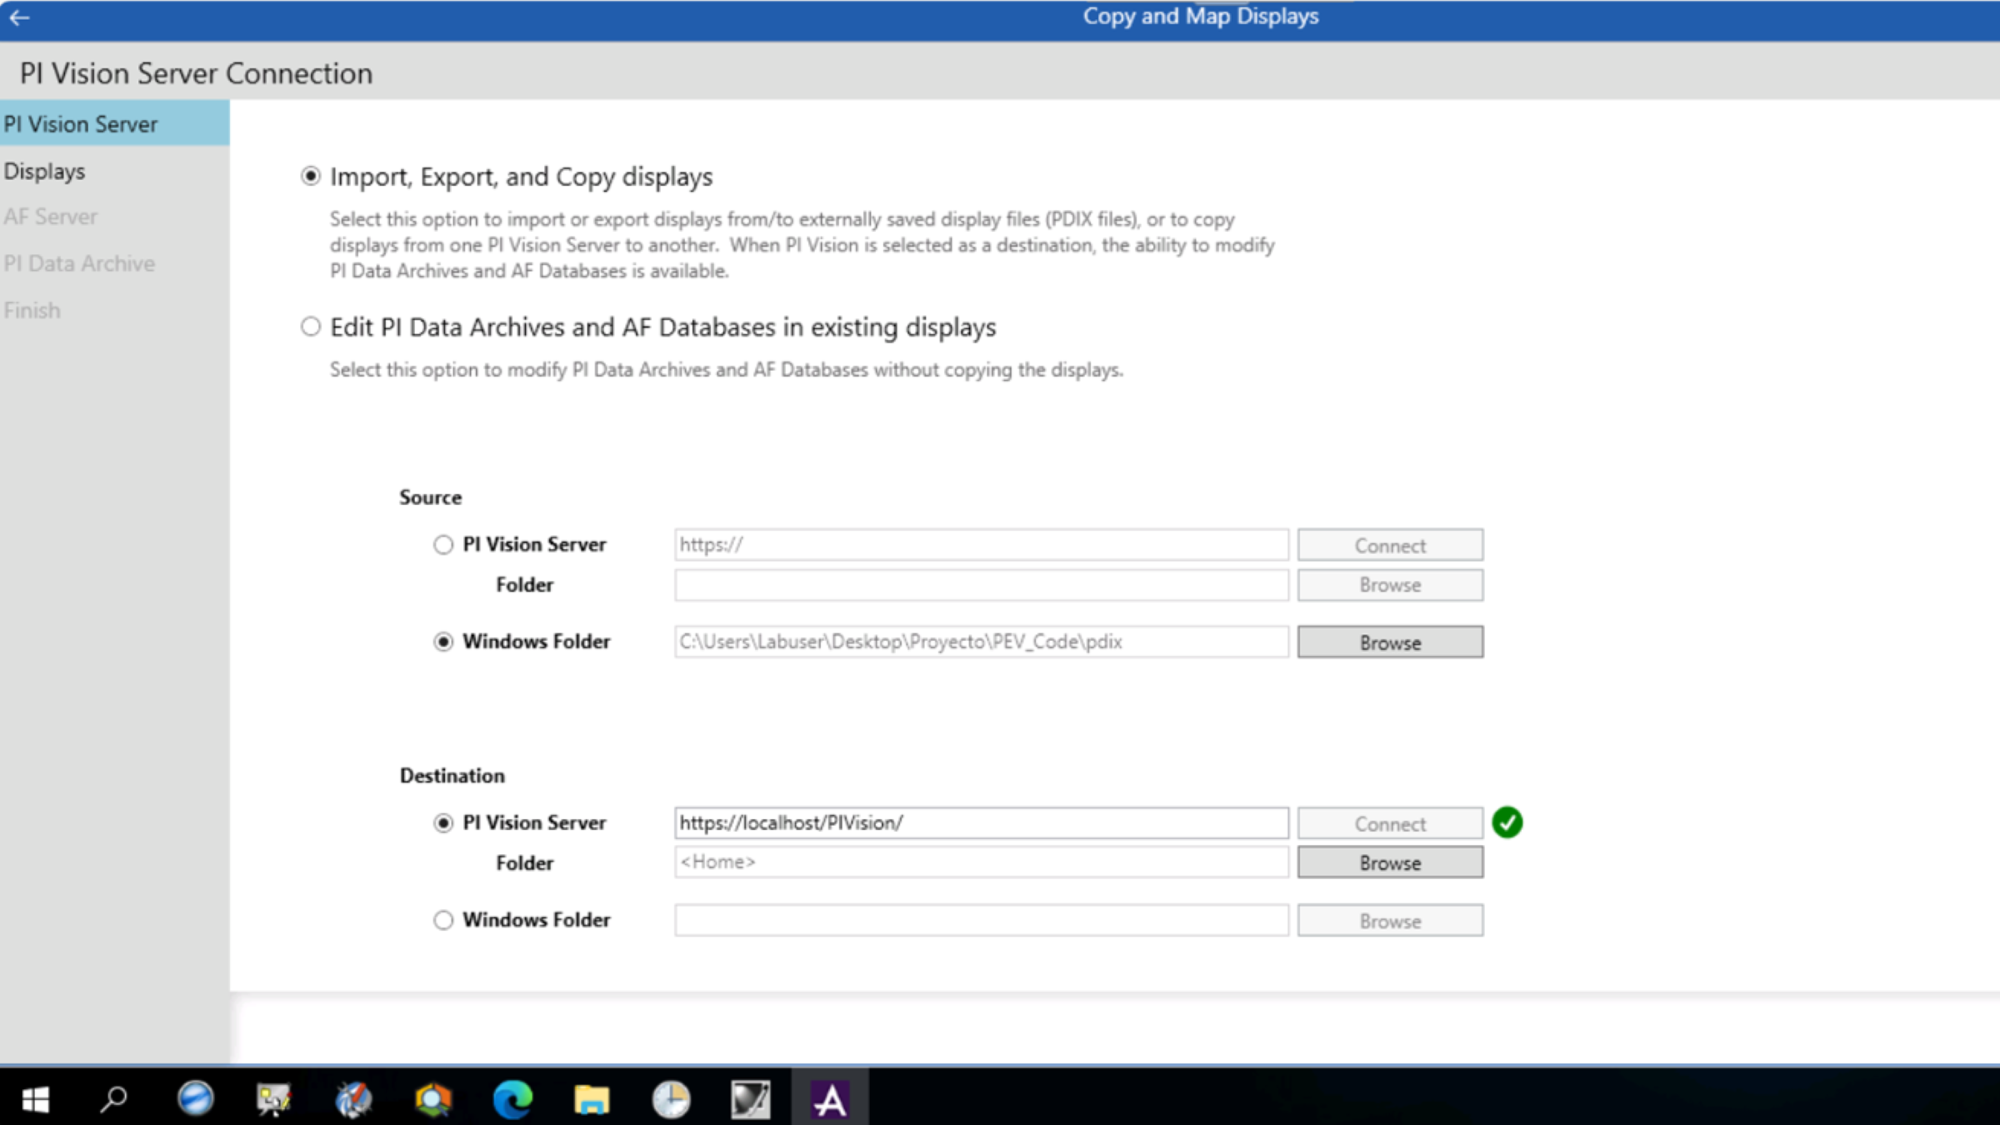Click Connect for destination PI Vision Server
2000x1125 pixels.
(1390, 823)
